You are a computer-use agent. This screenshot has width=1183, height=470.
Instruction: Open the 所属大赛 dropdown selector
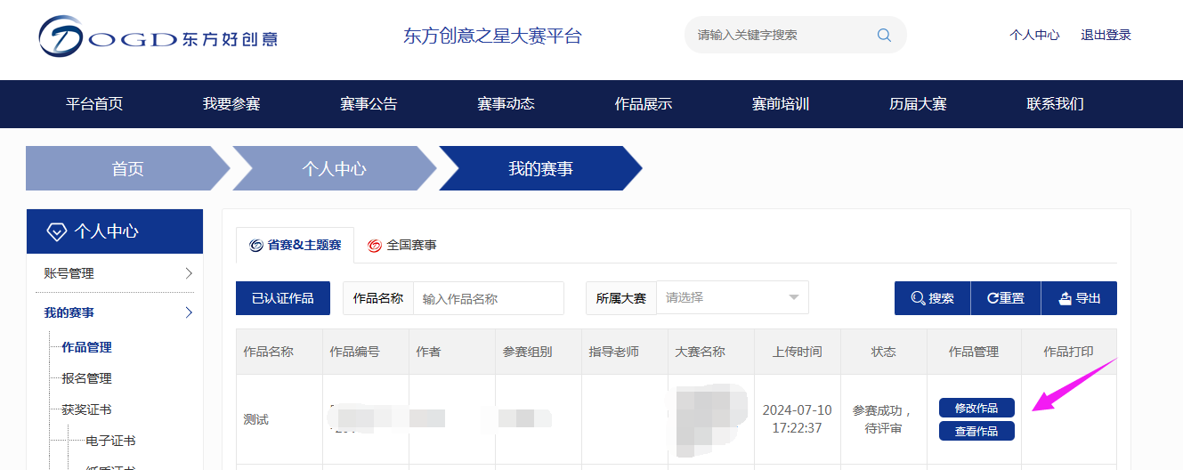732,298
